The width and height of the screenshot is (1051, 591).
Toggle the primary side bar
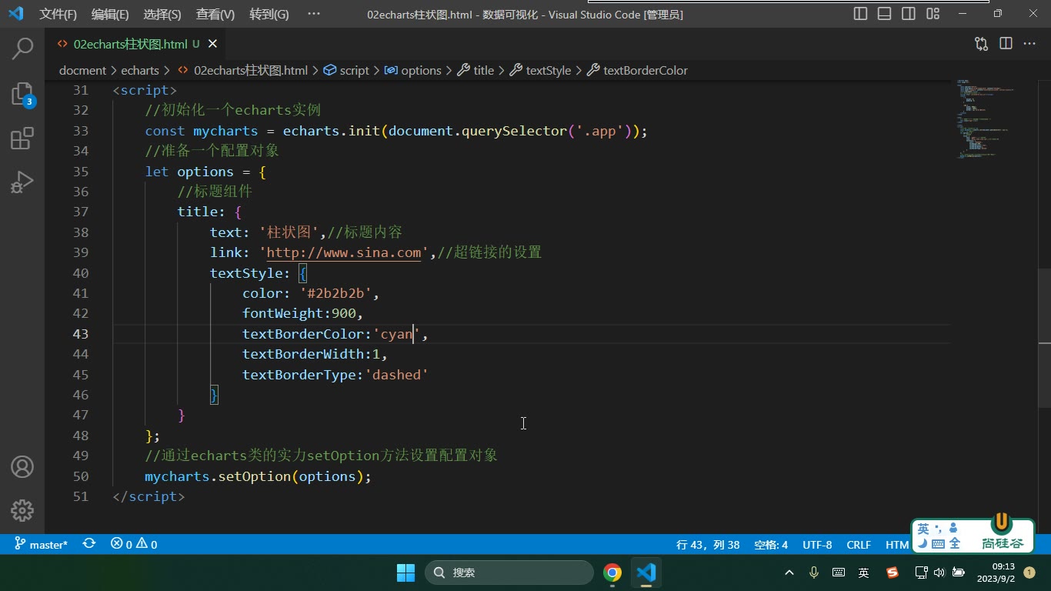click(x=861, y=14)
